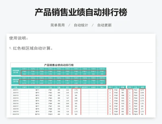Screen dimensions: 162x124
Task: Select the quantity cell 1663 in right ranking table
Action: click(122, 101)
